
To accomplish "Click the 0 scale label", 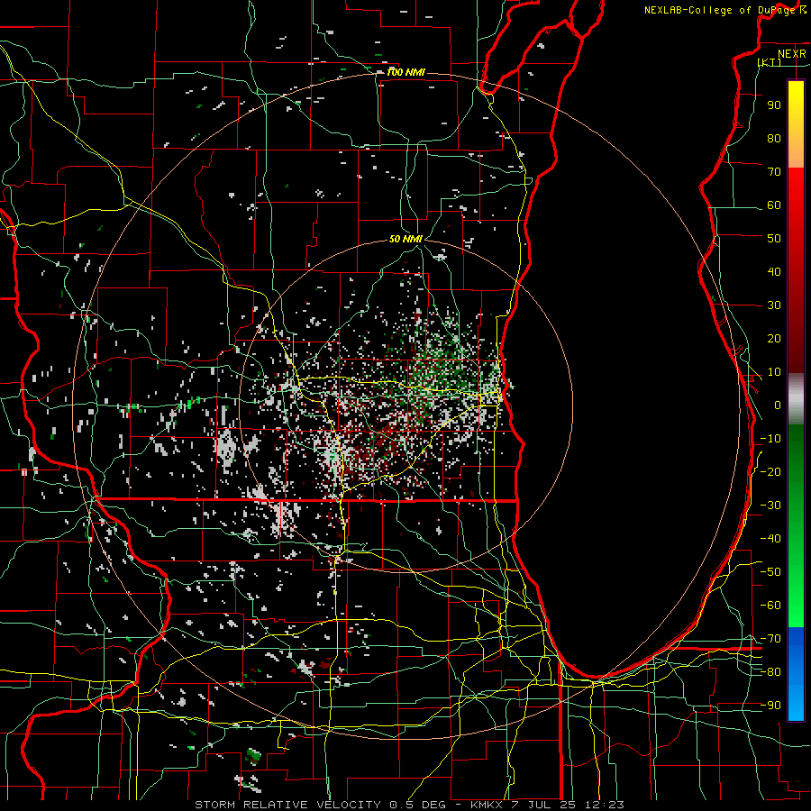I will [x=778, y=405].
